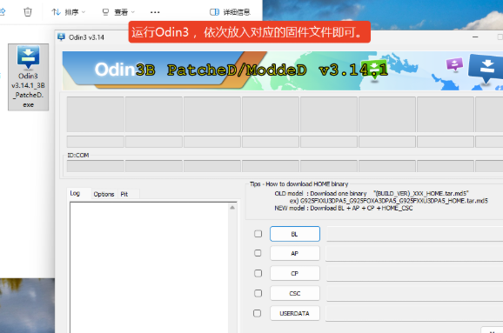Click inside the empty Log text area
The height and width of the screenshot is (333, 503).
coord(150,268)
